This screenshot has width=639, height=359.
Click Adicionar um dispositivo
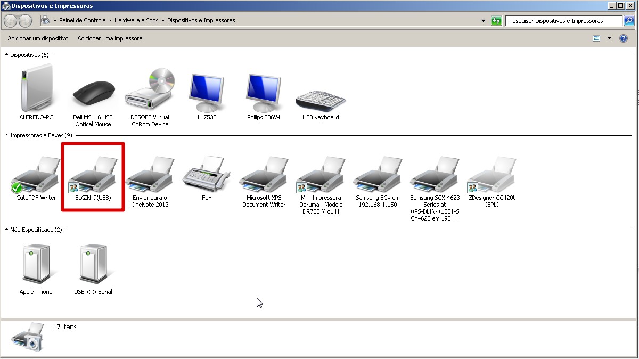pyautogui.click(x=38, y=39)
